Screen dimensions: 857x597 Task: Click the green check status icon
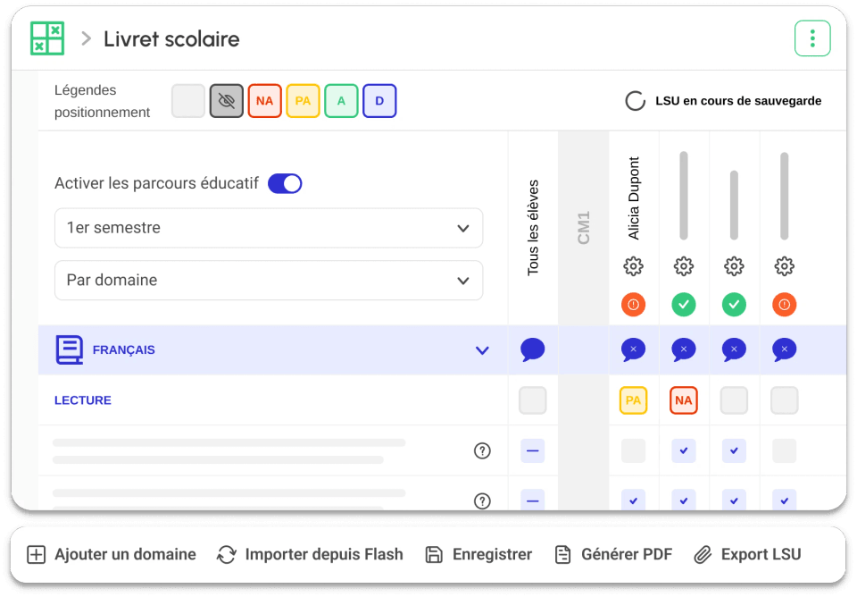(x=683, y=304)
